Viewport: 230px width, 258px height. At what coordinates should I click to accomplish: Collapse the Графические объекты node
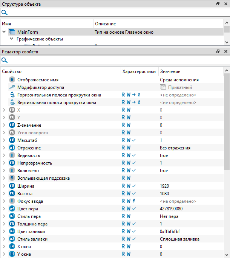(x=11, y=39)
